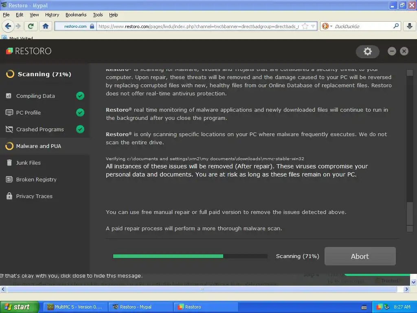Open the History menu
The height and width of the screenshot is (313, 417).
(52, 15)
